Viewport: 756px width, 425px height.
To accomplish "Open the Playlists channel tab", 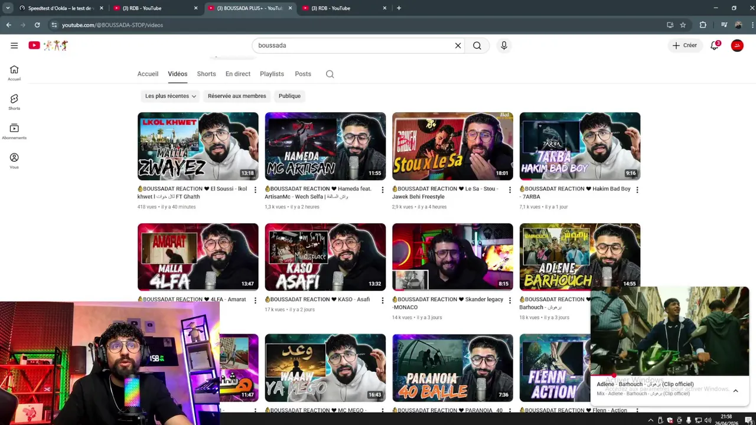I will [x=272, y=74].
